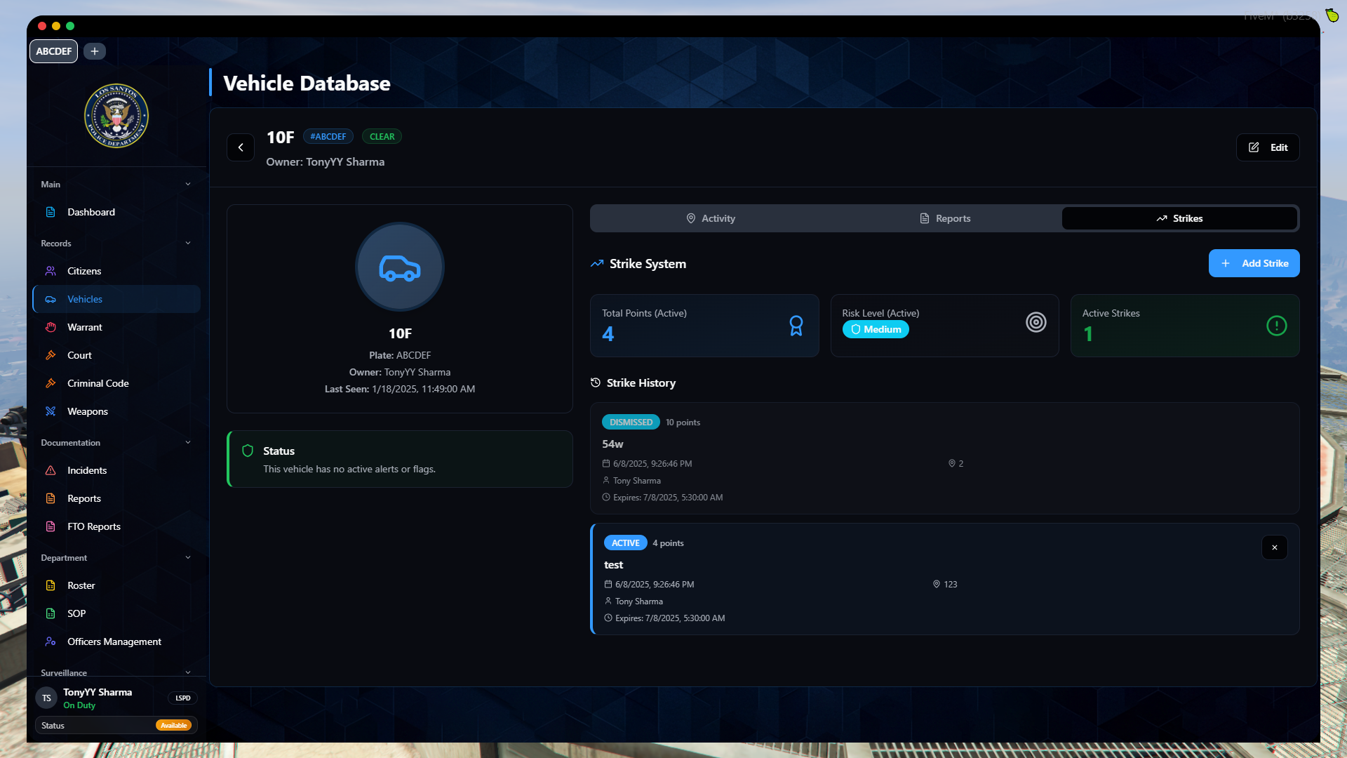Open the Activity tab
Screen dimensions: 1347x758
[711, 218]
